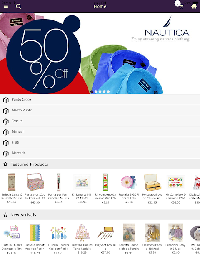Select the third banner carousel dot
Image resolution: width=200 pixels, height=267 pixels.
click(x=100, y=92)
